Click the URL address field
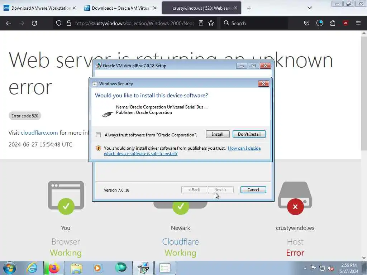Screen dimensions: 367x275 (135, 23)
